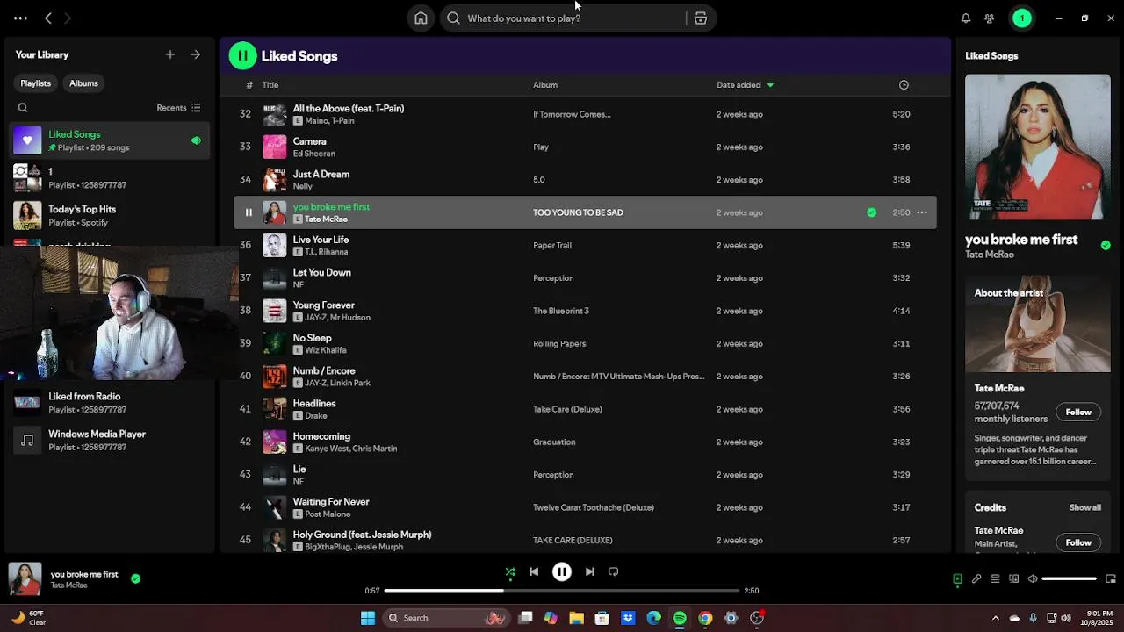Open lyrics with the microphone icon

click(x=976, y=578)
